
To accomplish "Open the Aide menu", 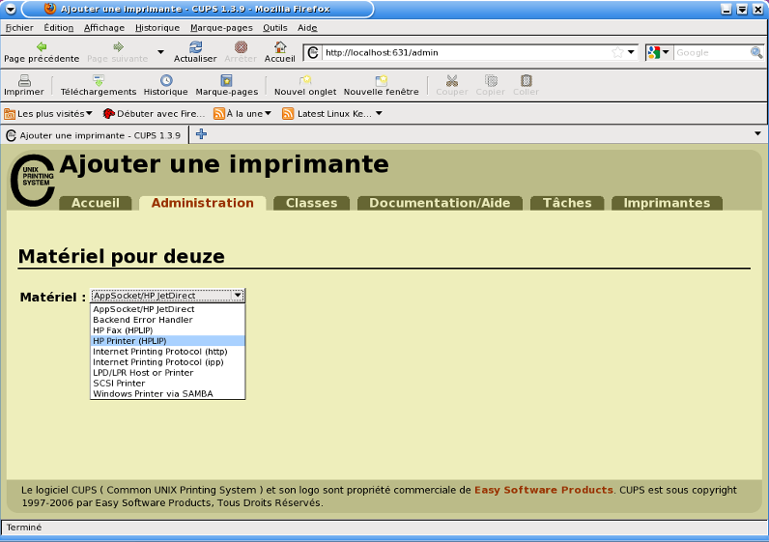I will (x=307, y=28).
